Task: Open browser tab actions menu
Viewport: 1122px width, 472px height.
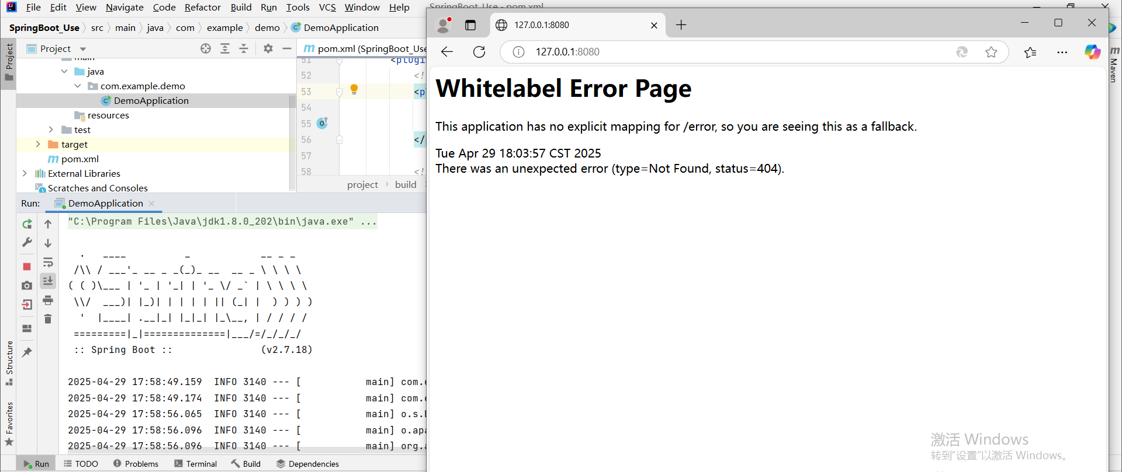Action: point(470,25)
